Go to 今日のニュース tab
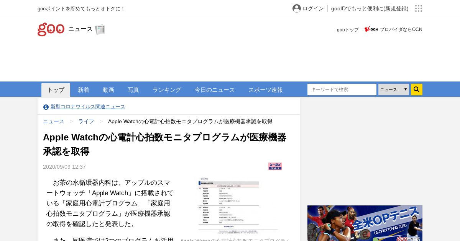 click(215, 90)
